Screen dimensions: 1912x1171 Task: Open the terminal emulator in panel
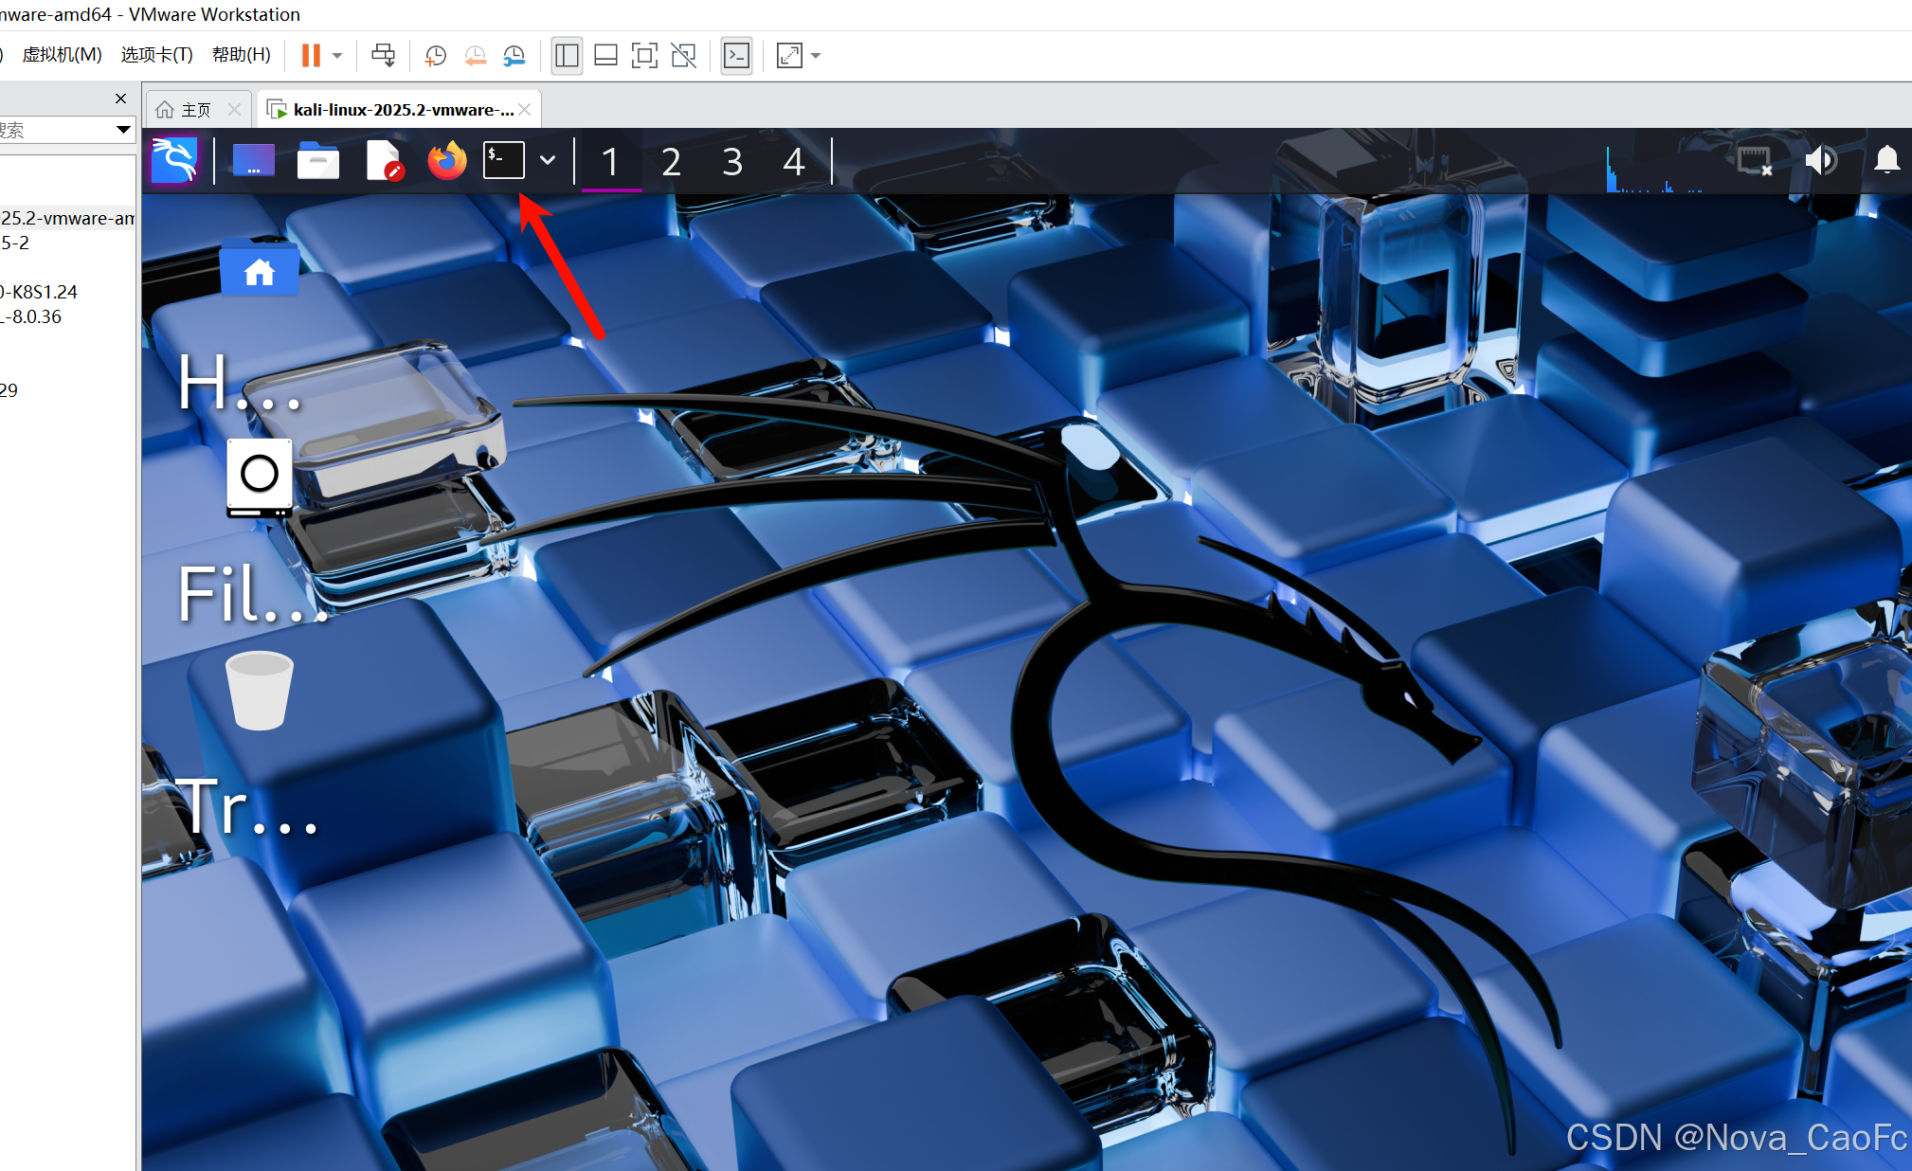click(x=503, y=161)
